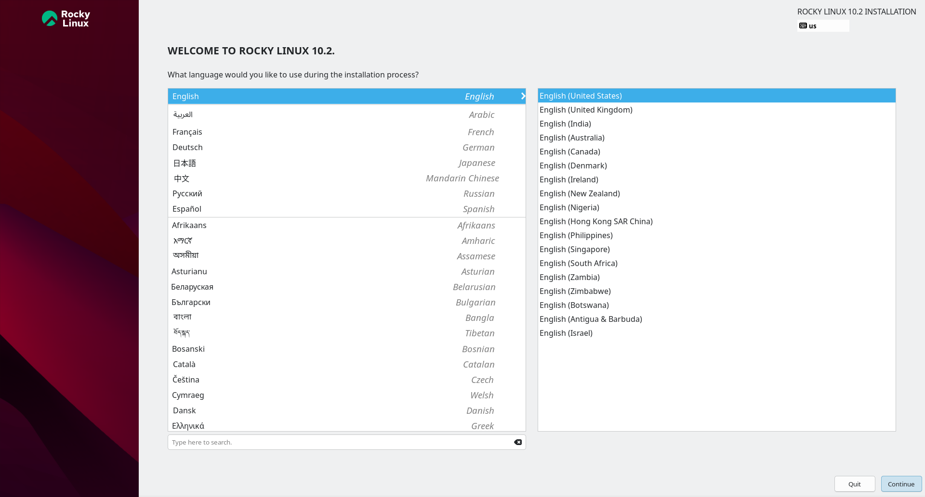Click the chevron arrow on the English row
The height and width of the screenshot is (497, 925).
[x=523, y=96]
